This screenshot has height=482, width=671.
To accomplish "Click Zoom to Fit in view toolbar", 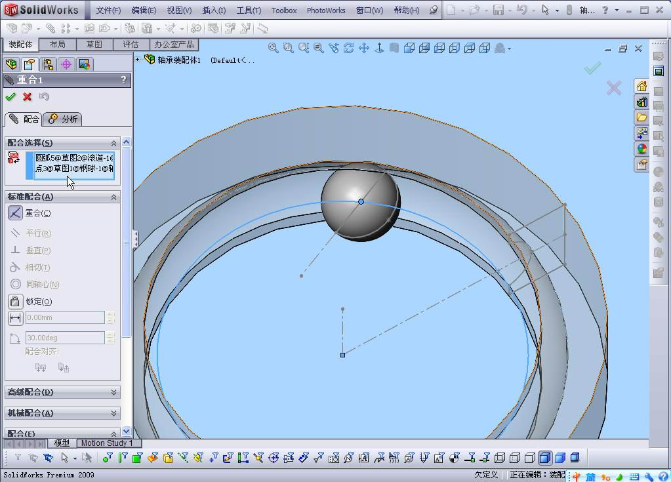I will (273, 48).
